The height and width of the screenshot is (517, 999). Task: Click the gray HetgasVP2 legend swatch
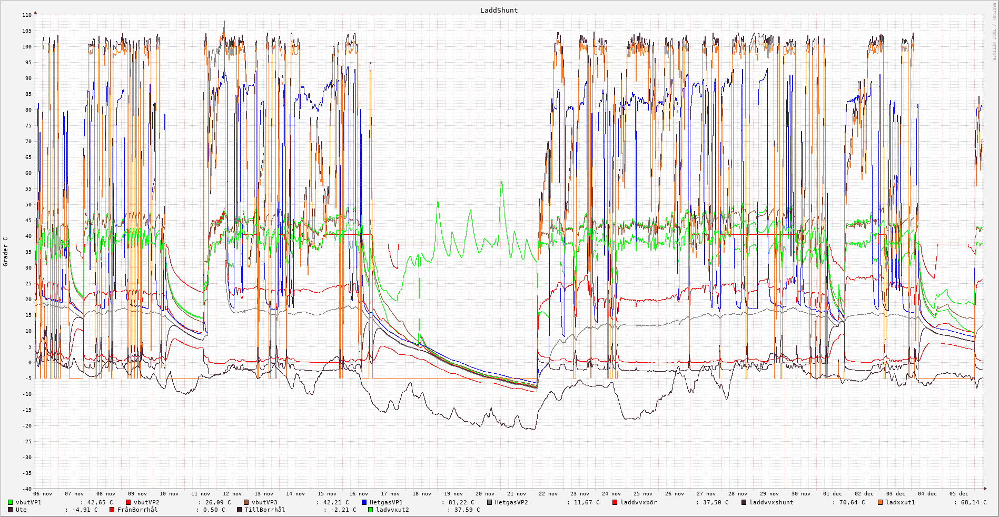point(490,502)
